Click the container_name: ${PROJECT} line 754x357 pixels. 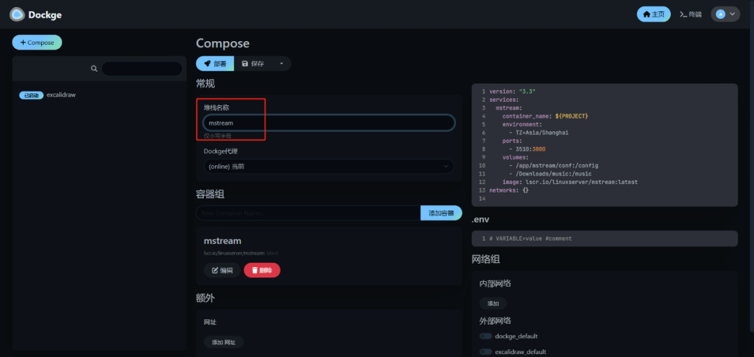(545, 116)
